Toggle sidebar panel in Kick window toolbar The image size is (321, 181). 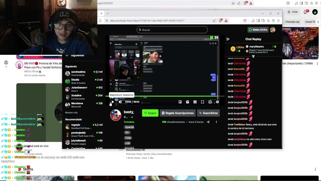pyautogui.click(x=258, y=21)
